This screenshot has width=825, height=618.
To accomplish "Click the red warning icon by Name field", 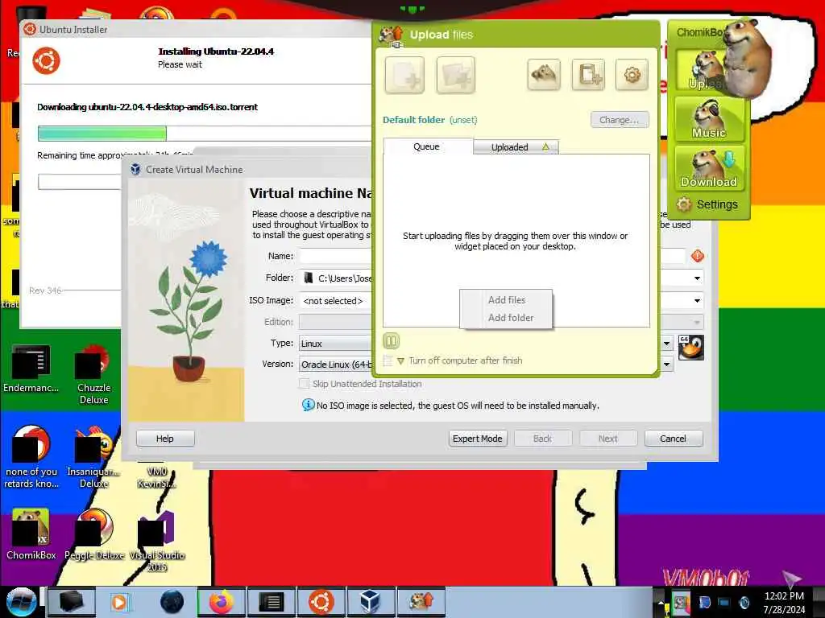I will (698, 256).
